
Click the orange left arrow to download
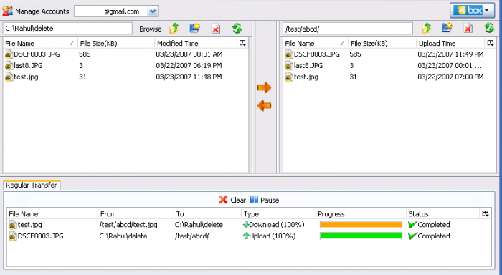coord(264,105)
